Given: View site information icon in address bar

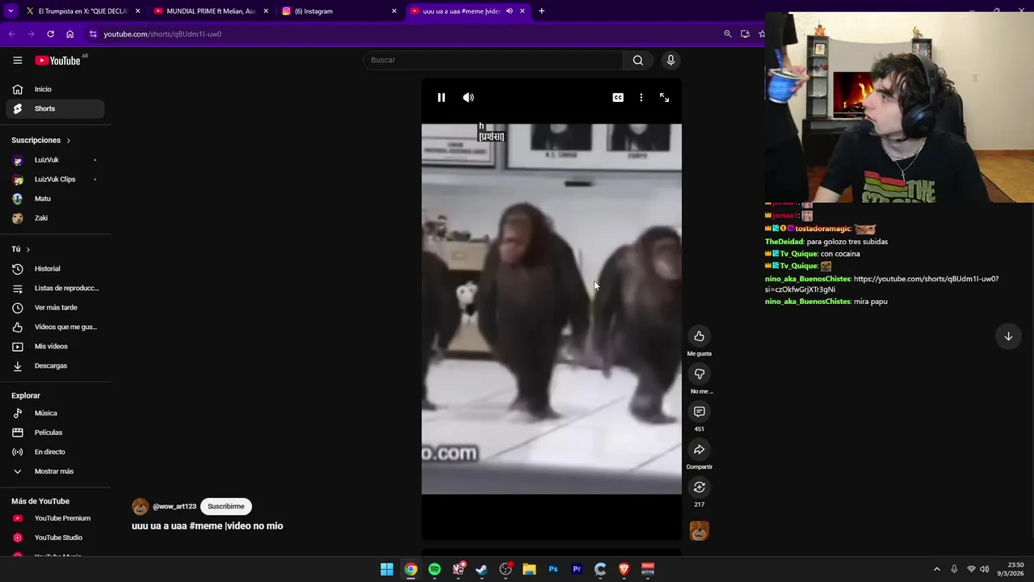Looking at the screenshot, I should [x=93, y=34].
